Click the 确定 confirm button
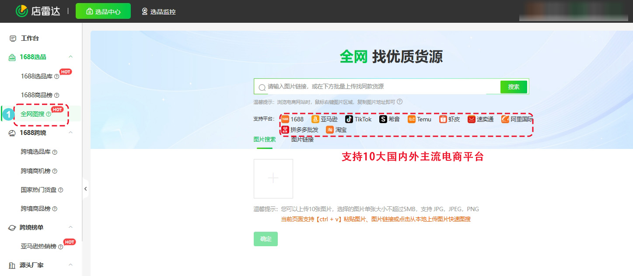The height and width of the screenshot is (276, 633). click(266, 239)
